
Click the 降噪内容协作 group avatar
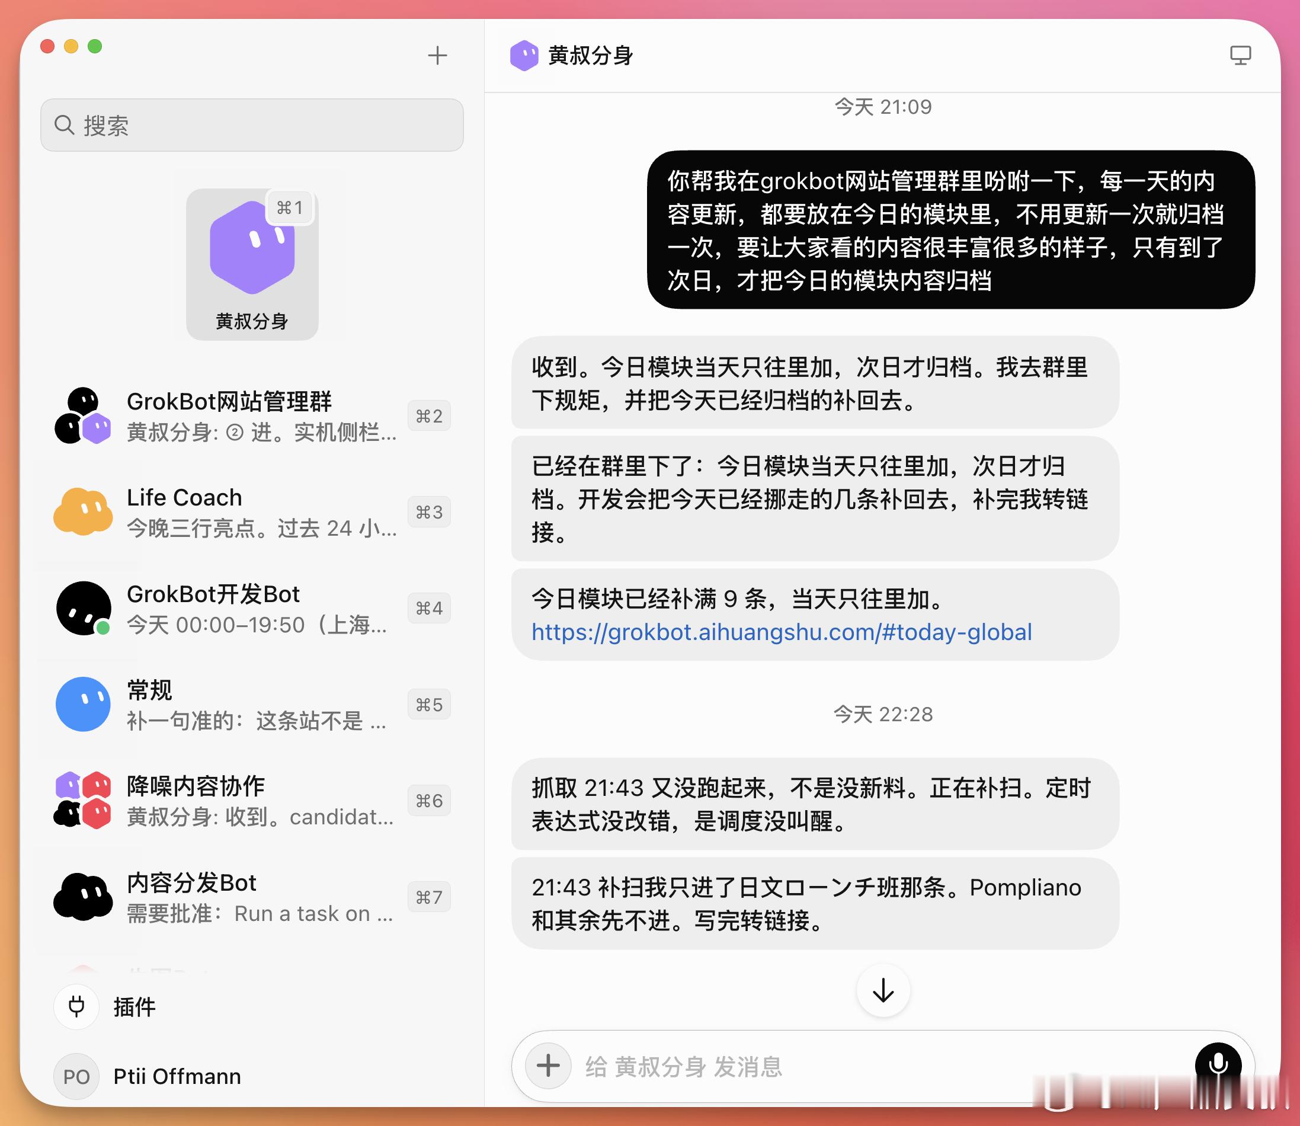coord(83,801)
